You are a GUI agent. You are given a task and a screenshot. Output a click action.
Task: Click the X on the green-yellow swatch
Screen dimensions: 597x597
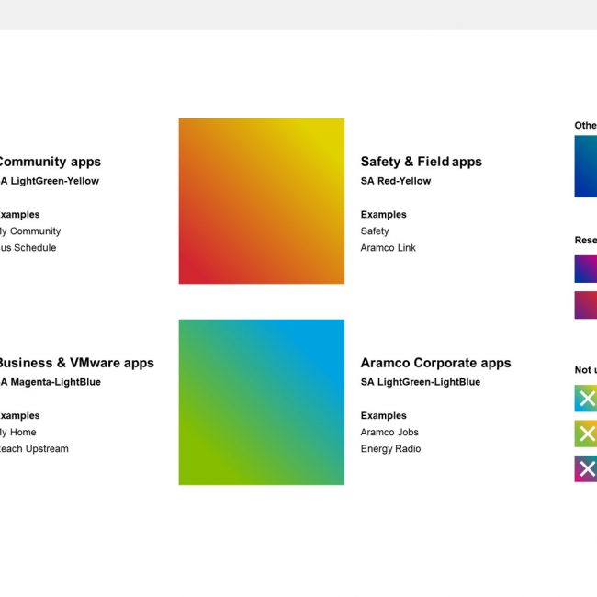coord(586,434)
